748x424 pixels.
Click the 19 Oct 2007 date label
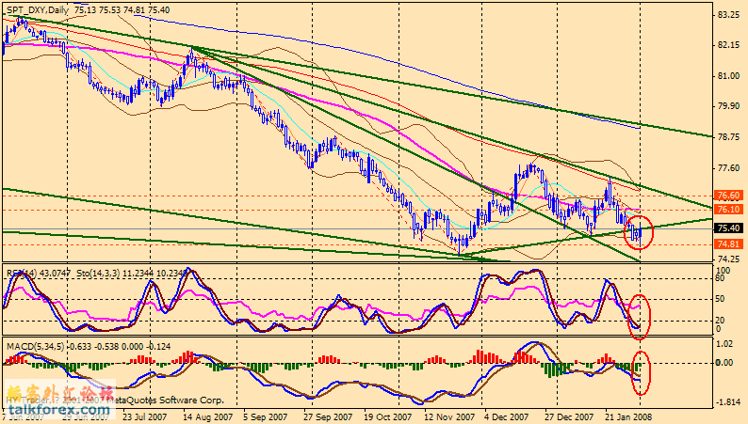click(x=387, y=416)
